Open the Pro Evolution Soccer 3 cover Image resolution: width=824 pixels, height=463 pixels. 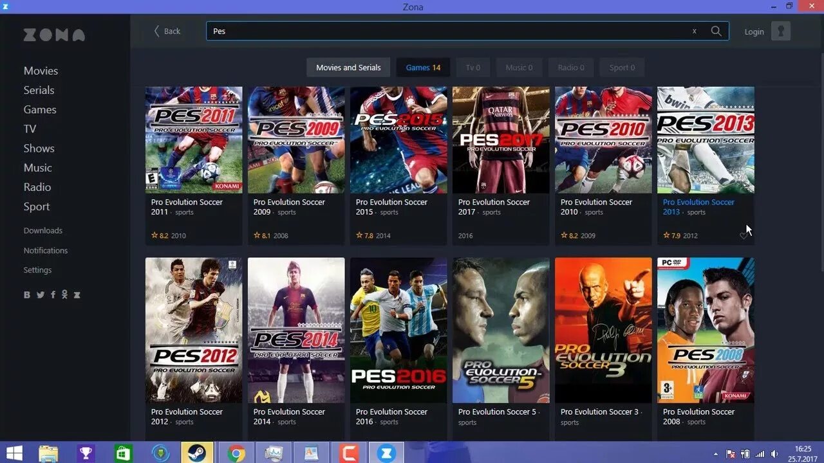pos(603,331)
